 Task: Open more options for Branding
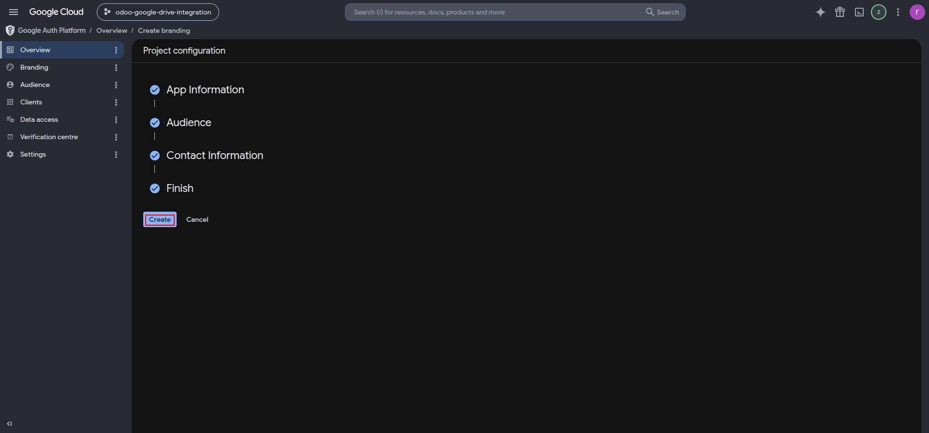pos(116,67)
